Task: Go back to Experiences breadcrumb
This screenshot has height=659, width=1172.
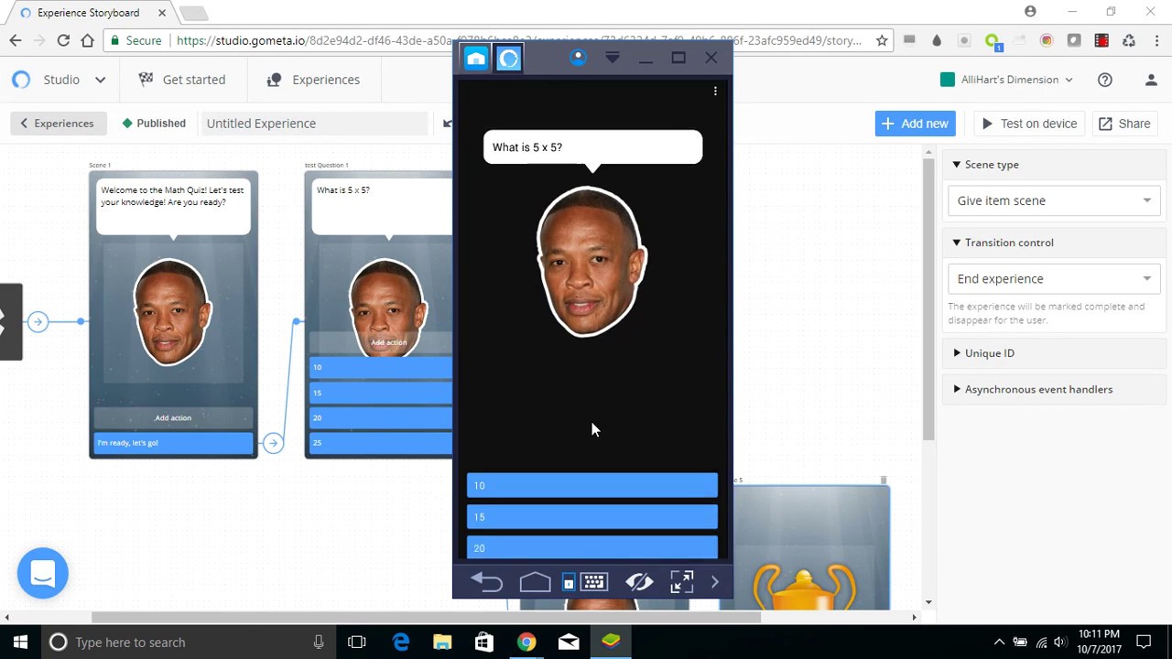Action: click(58, 124)
